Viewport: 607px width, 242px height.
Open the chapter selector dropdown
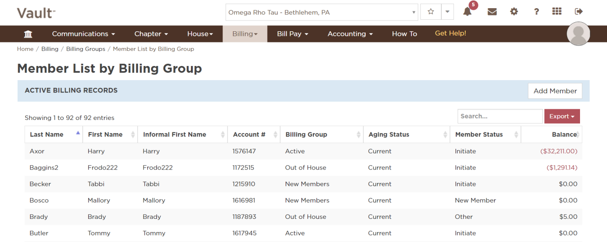click(x=321, y=12)
